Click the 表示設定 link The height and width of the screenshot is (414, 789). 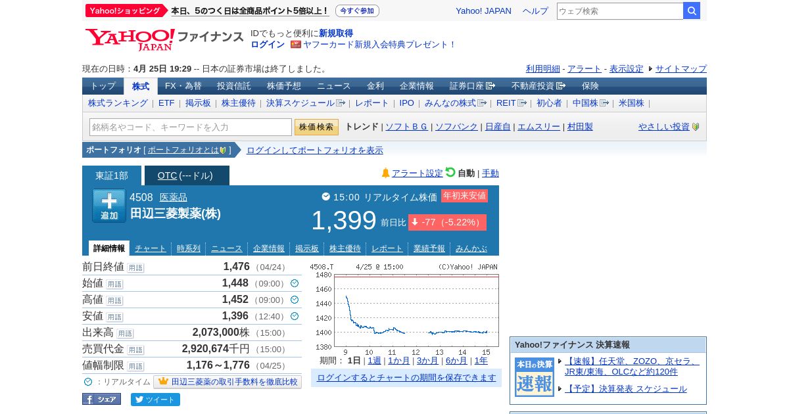coord(627,68)
